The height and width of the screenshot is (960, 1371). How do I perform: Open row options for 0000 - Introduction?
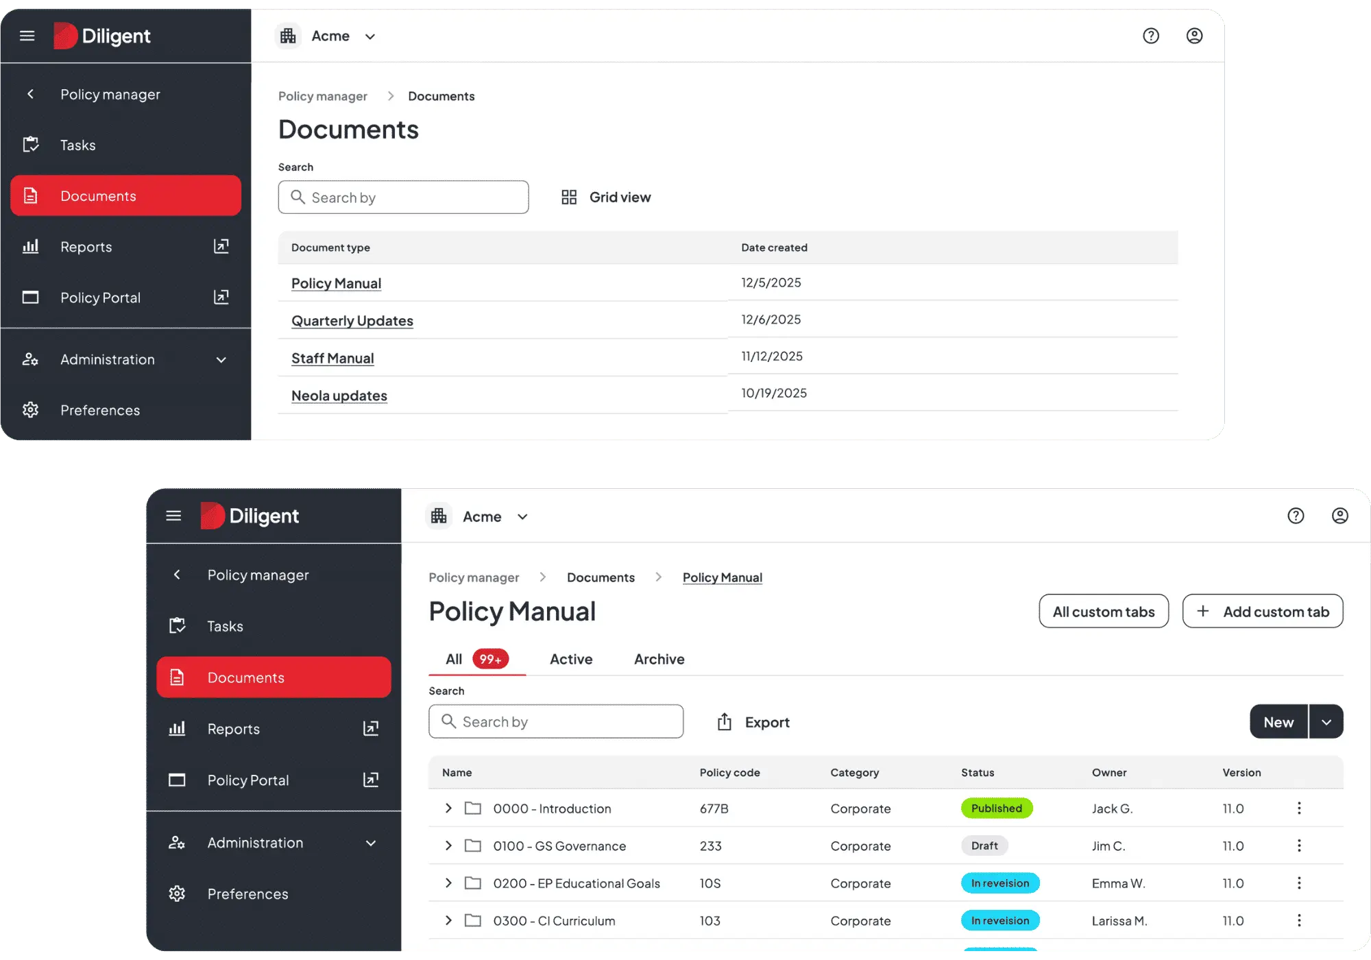click(x=1299, y=808)
